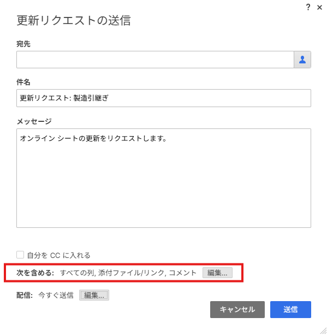Close the 更新リクエストの送信 dialog

pyautogui.click(x=319, y=8)
